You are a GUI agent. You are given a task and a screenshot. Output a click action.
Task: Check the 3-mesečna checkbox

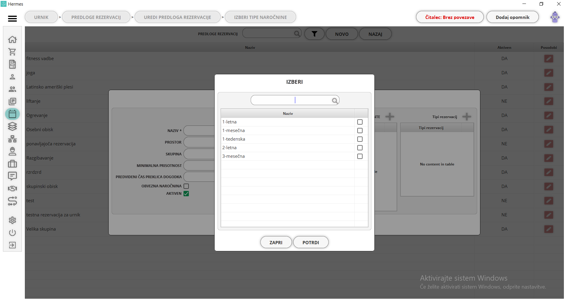pos(360,156)
